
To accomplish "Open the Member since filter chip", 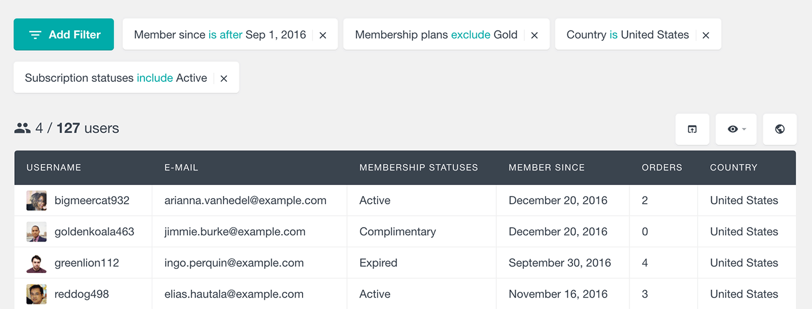I will (x=220, y=35).
